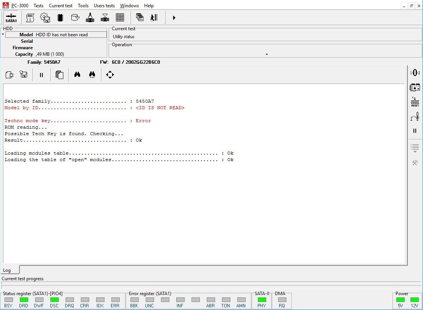
Task: Open the Tools menu
Action: pyautogui.click(x=83, y=6)
